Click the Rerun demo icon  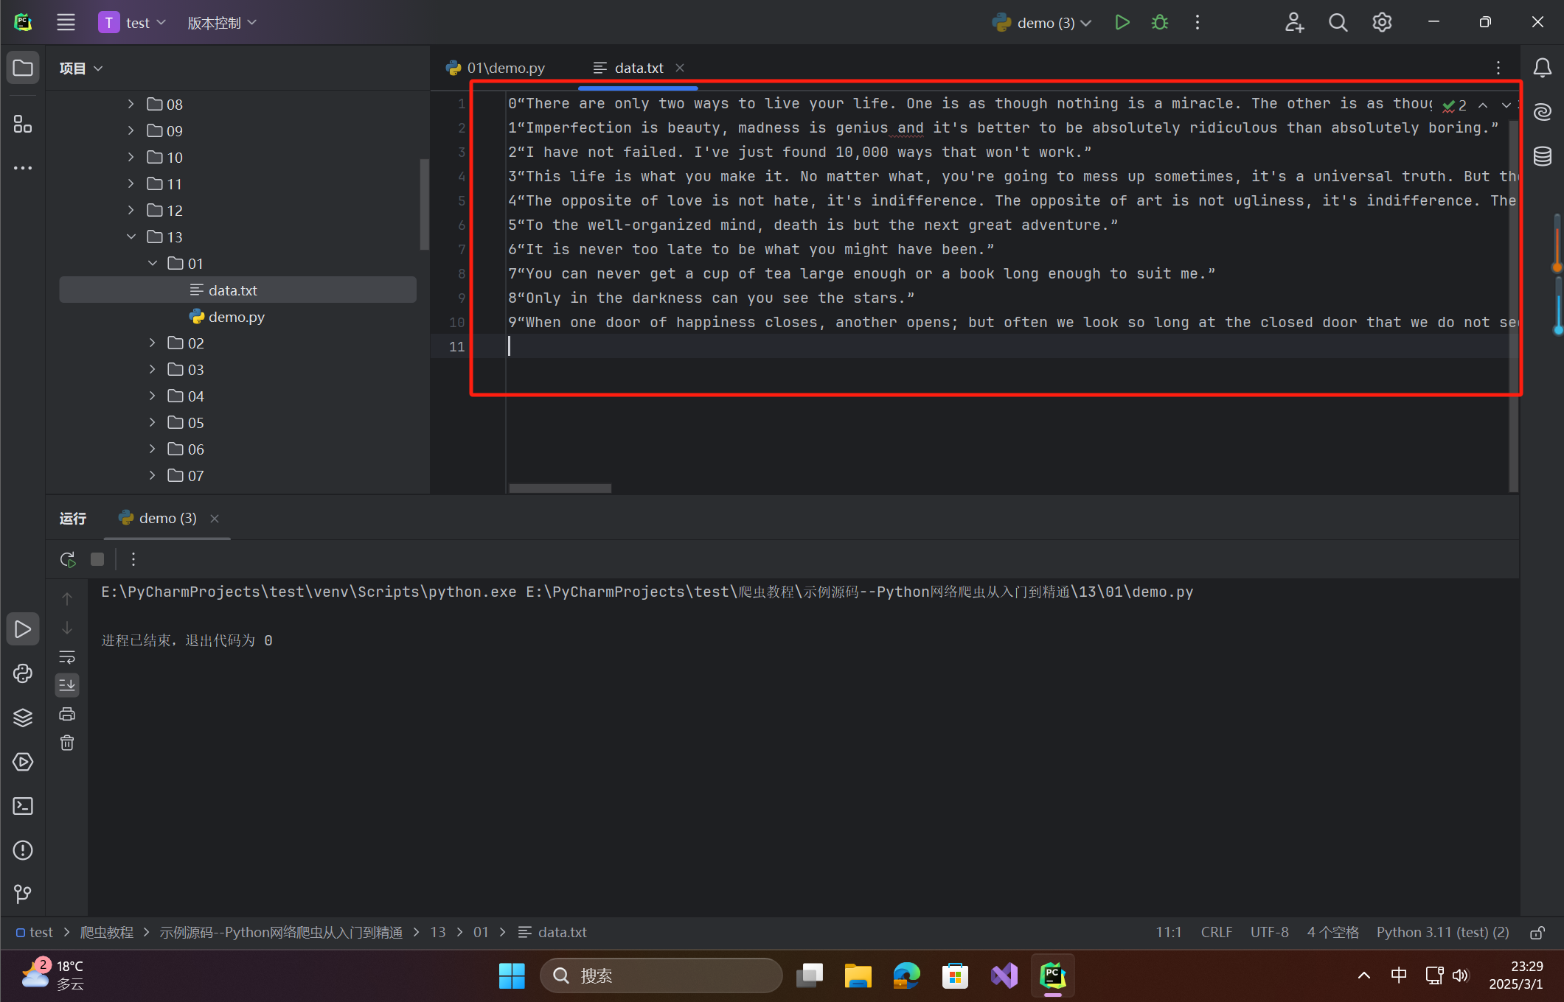coord(68,559)
